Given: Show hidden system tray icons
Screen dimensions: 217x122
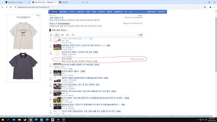Looking at the screenshot, I should tap(198, 120).
